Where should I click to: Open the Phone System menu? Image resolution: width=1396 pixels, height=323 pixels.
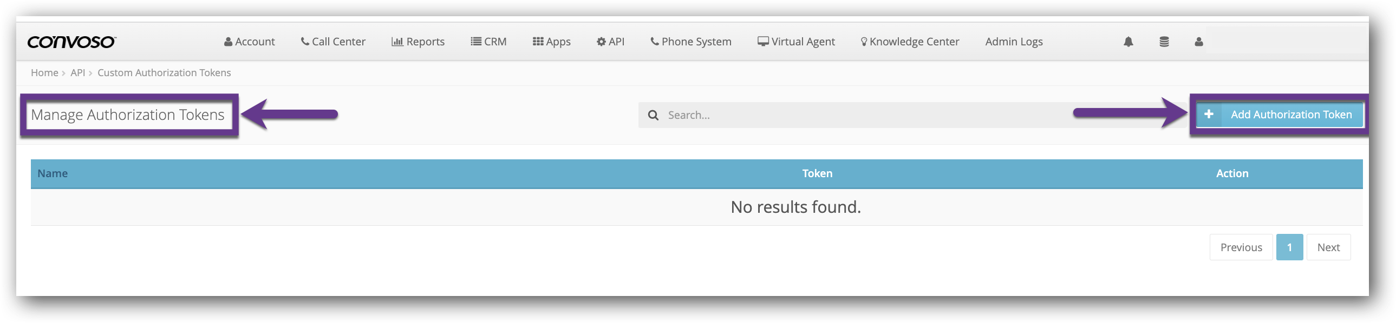691,42
